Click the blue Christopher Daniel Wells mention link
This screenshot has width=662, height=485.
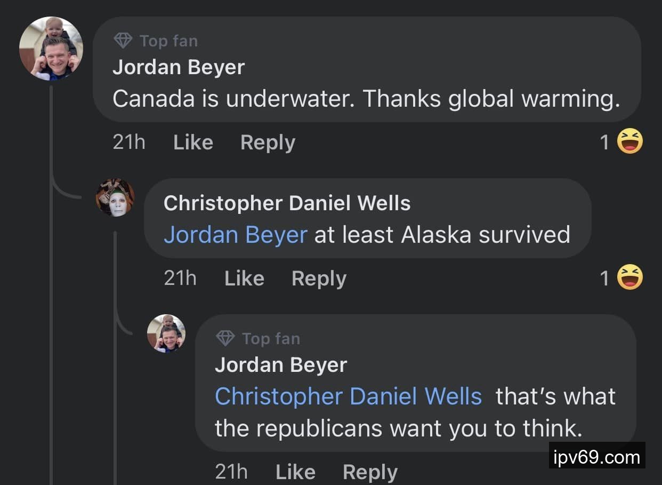348,396
